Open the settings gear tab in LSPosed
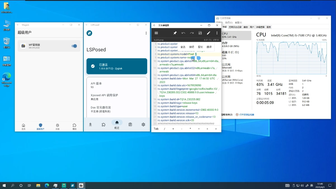Viewport: 336px width, 189px height. pyautogui.click(x=143, y=124)
